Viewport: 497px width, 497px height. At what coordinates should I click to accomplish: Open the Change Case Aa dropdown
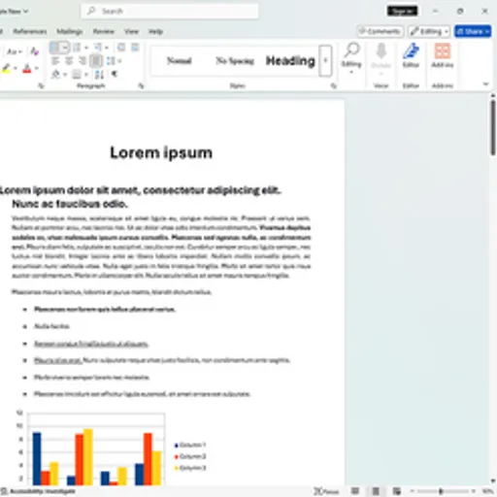click(15, 51)
